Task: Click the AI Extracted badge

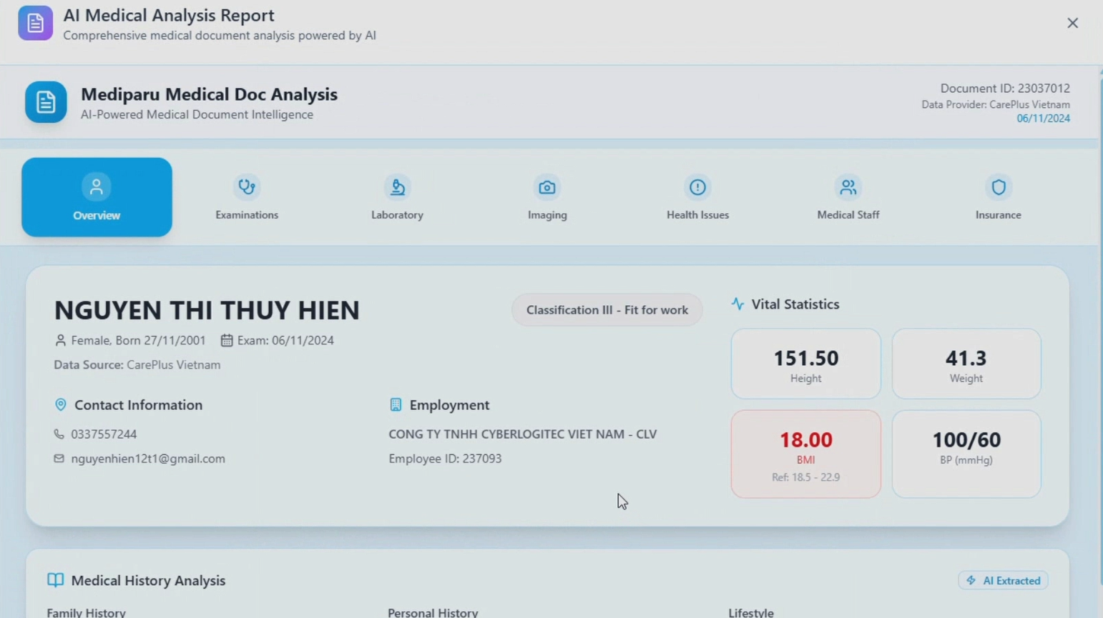Action: tap(1003, 580)
